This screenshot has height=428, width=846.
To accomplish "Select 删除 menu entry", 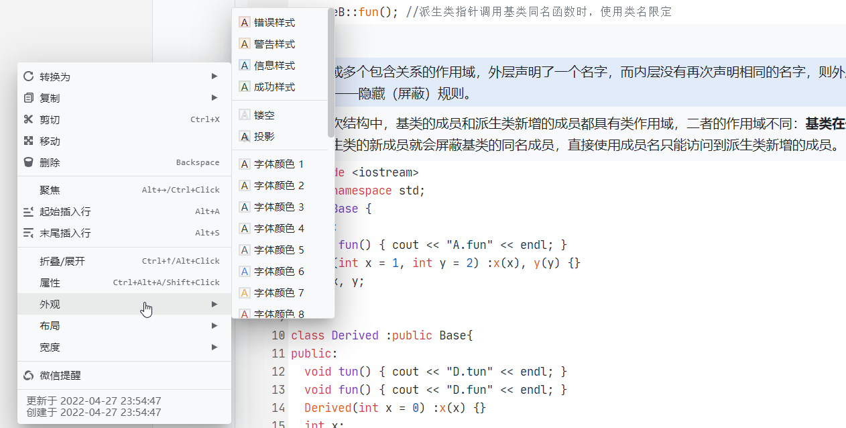I will click(124, 162).
